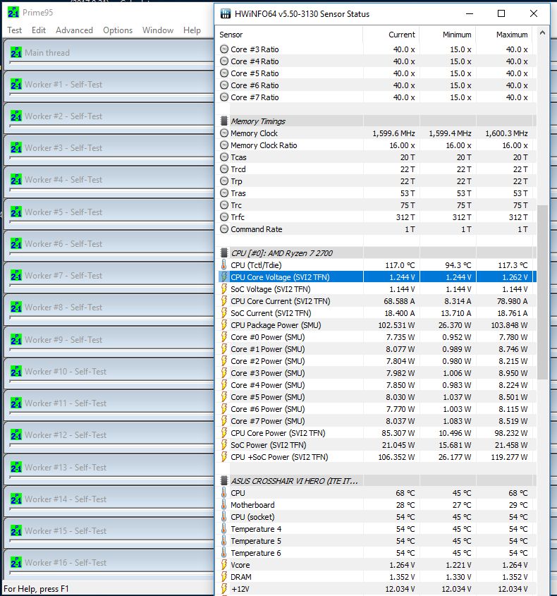Click the chip icon of Memory Timings group
The width and height of the screenshot is (557, 596).
[224, 121]
